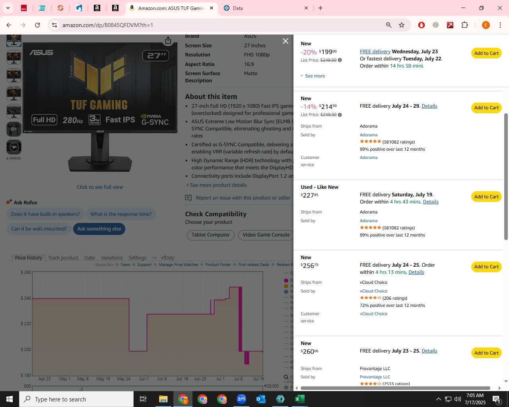509x407 pixels.
Task: Go back to the previous page
Action: click(x=9, y=25)
